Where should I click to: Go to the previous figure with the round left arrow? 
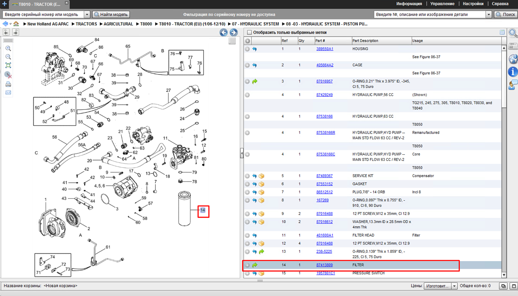click(x=224, y=32)
